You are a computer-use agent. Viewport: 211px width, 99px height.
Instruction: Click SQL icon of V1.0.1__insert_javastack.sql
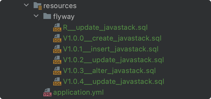click(57, 49)
